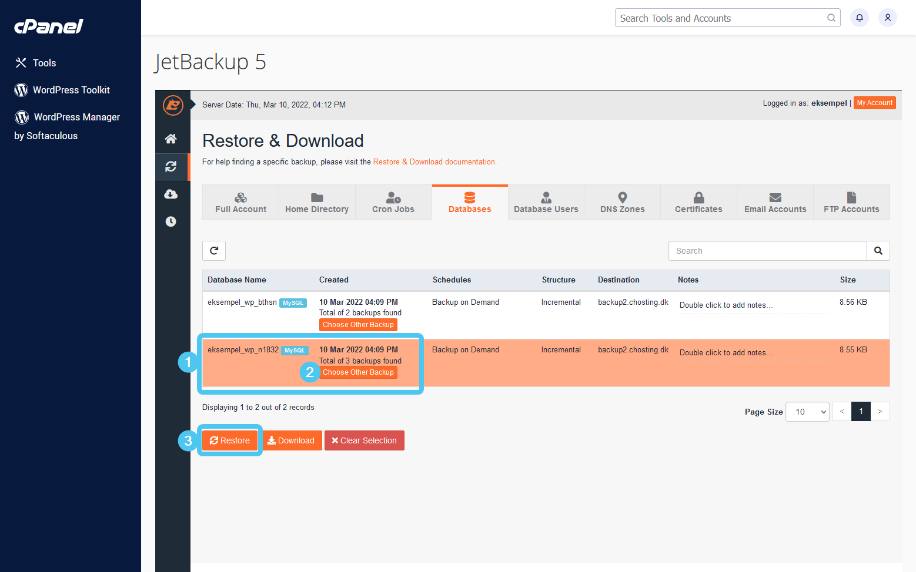Viewport: 916px width, 572px height.
Task: View backup history via the clock icon
Action: [x=172, y=221]
